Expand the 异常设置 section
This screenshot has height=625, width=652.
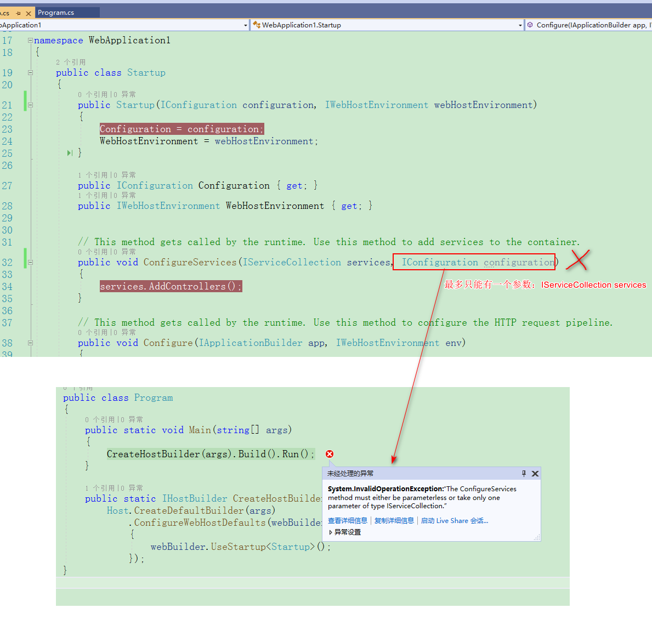(x=345, y=532)
